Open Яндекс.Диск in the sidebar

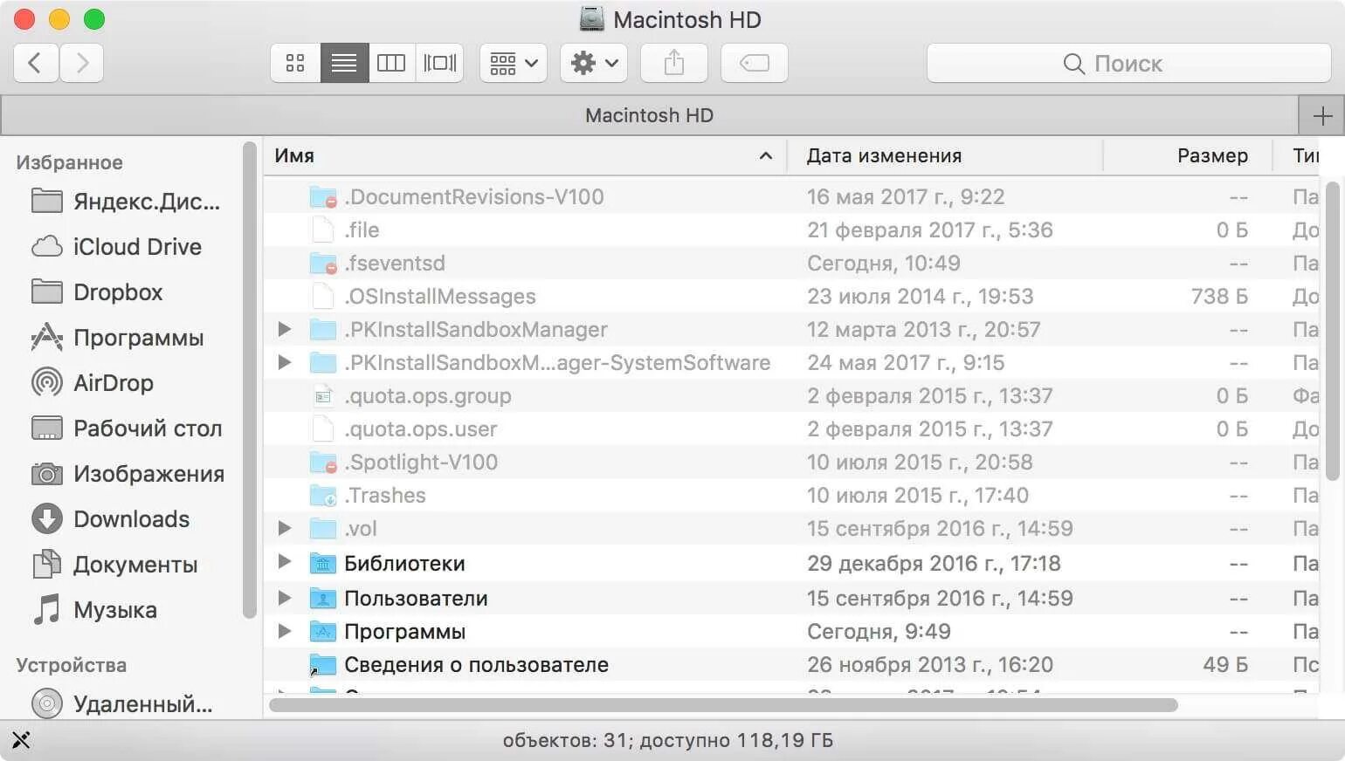[x=126, y=202]
